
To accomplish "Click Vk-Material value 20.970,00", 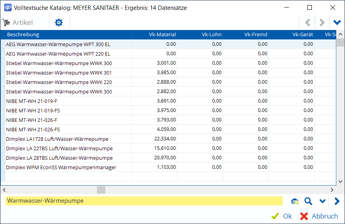I will (x=165, y=157).
